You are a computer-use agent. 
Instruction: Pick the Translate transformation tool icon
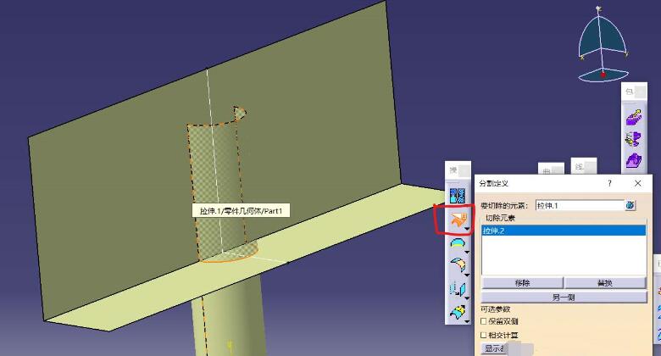458,289
